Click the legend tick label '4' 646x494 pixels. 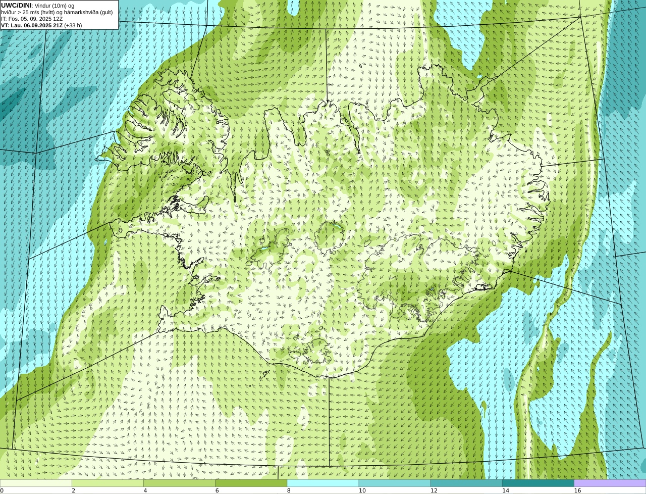click(145, 490)
